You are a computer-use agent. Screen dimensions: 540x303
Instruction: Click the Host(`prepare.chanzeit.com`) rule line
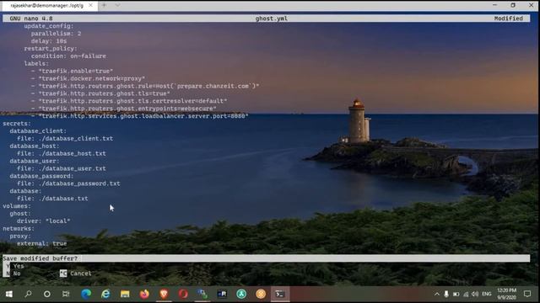coord(145,86)
